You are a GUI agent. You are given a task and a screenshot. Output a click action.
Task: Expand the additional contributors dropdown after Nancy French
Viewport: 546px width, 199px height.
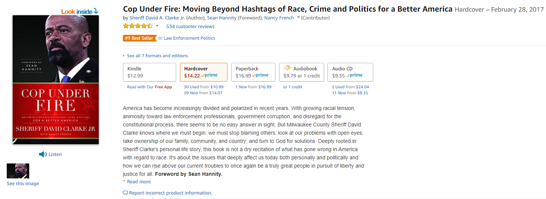tap(298, 18)
